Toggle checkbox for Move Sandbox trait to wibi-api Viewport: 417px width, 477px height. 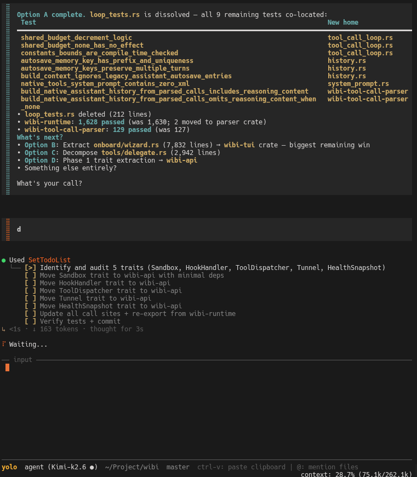point(31,275)
